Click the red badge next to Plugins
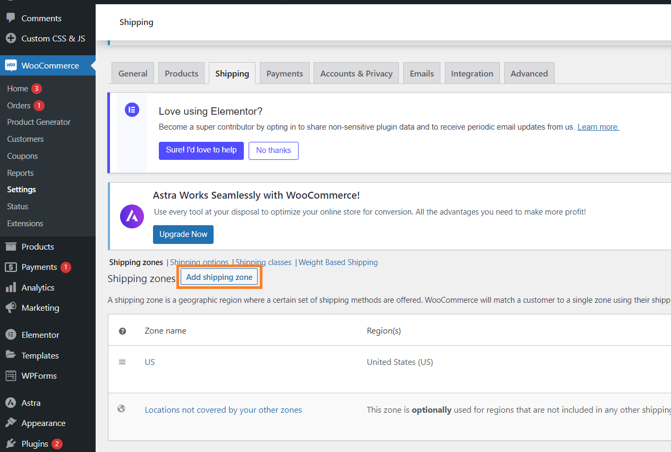The image size is (671, 452). click(57, 444)
